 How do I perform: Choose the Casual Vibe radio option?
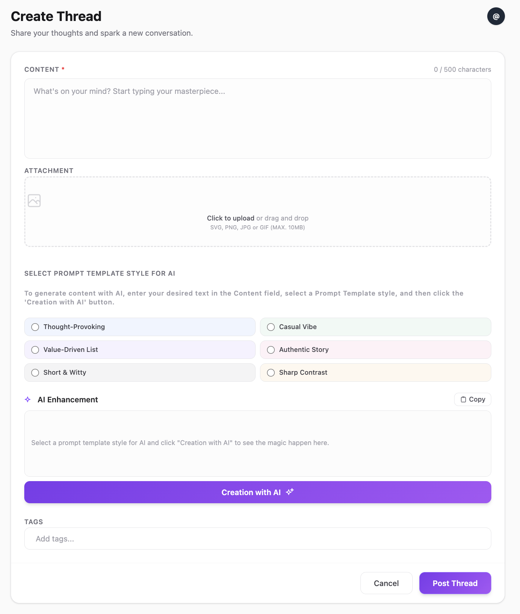point(271,327)
